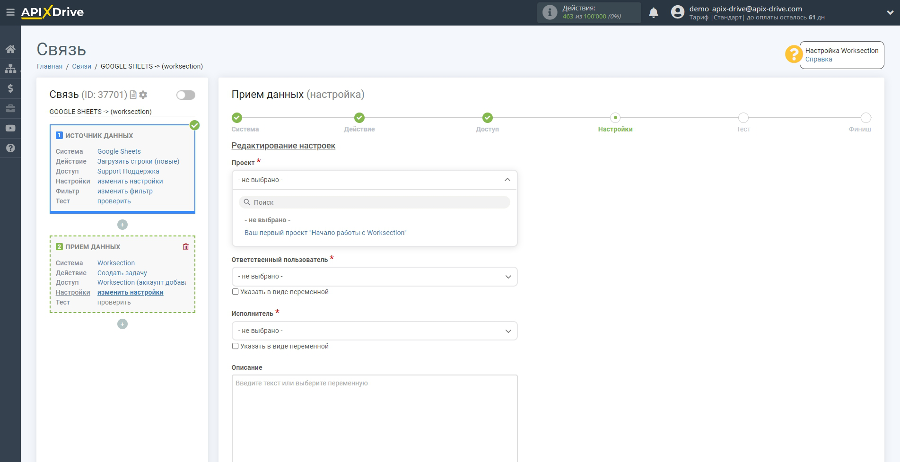Click receiver 'изменить настройки' bold link
This screenshot has height=462, width=900.
[x=131, y=292]
